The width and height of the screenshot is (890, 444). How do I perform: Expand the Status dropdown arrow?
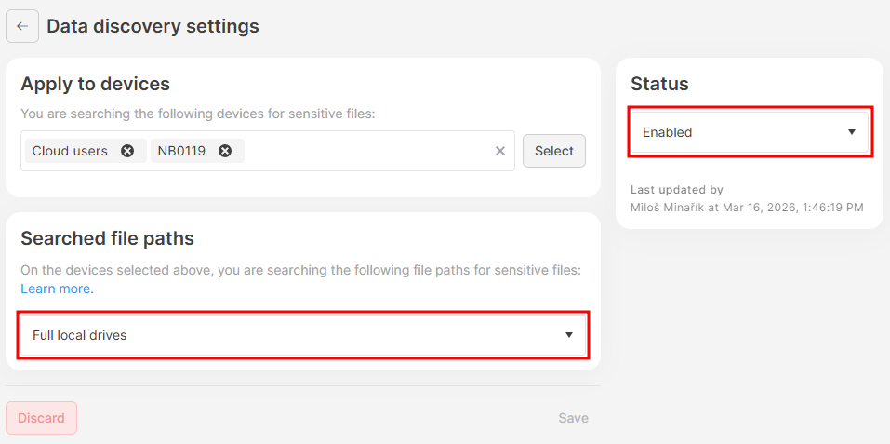[851, 132]
